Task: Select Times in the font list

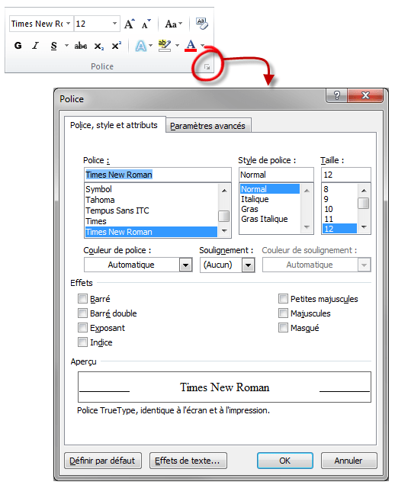Action: pos(151,221)
